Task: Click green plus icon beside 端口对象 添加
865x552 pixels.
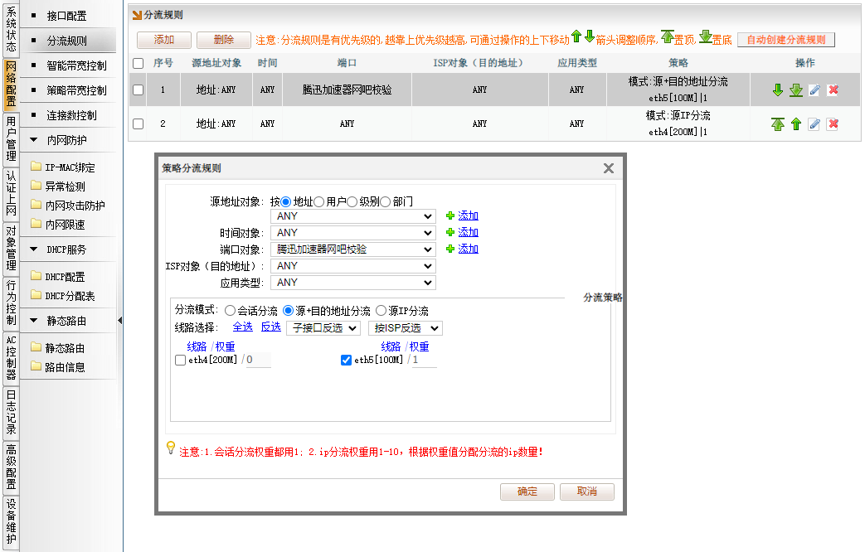Action: tap(450, 249)
